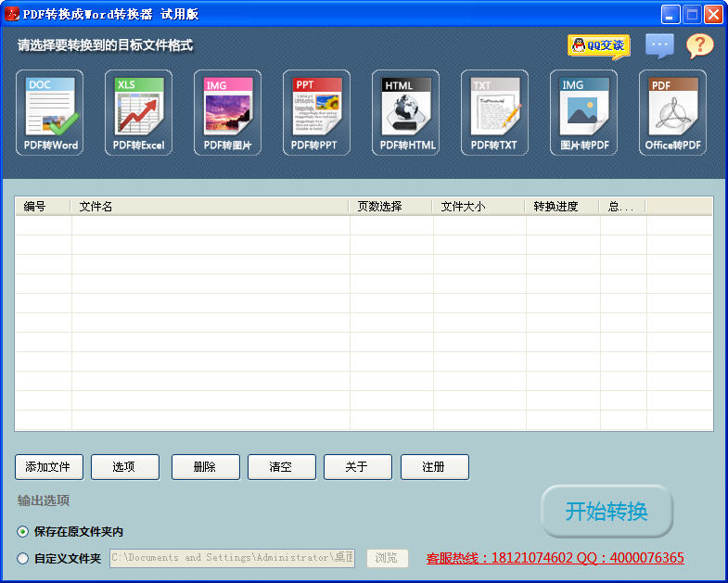The height and width of the screenshot is (583, 728).
Task: Click the 注册 register button
Action: coord(434,467)
